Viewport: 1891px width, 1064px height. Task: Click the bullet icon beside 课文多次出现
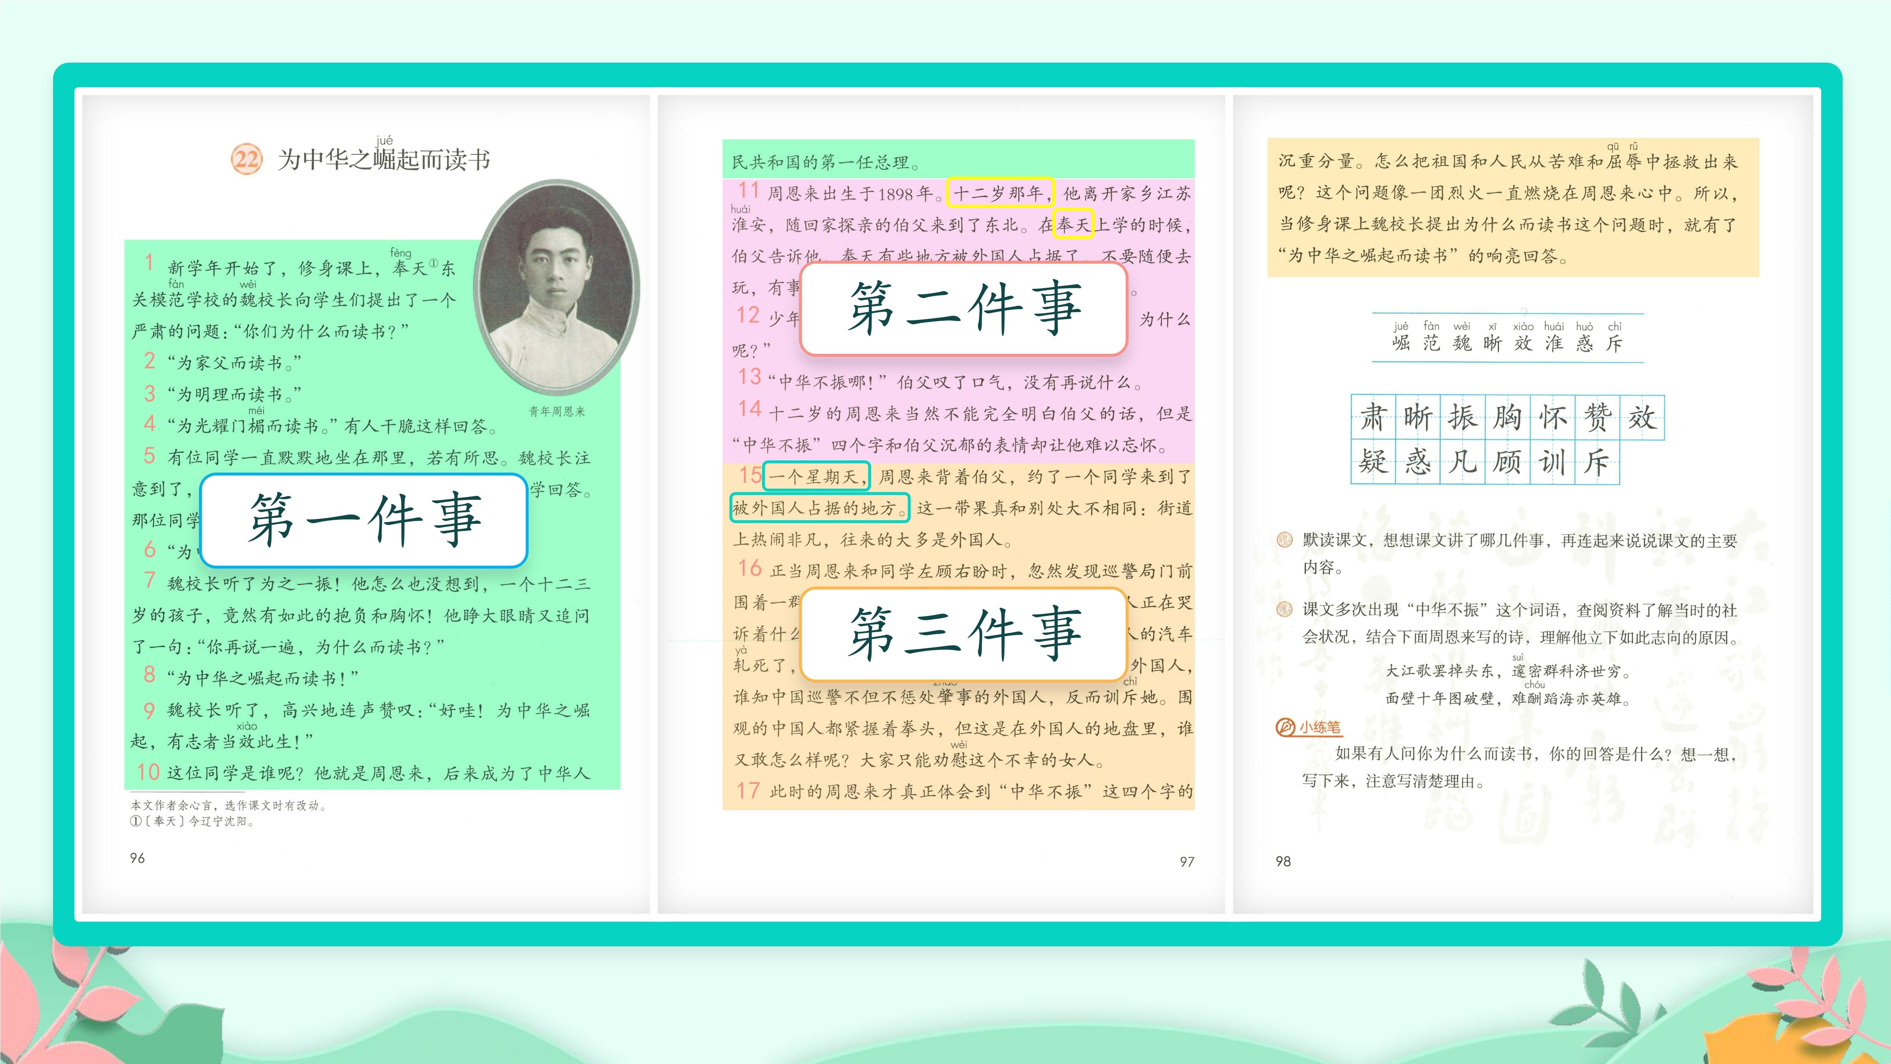point(1284,610)
